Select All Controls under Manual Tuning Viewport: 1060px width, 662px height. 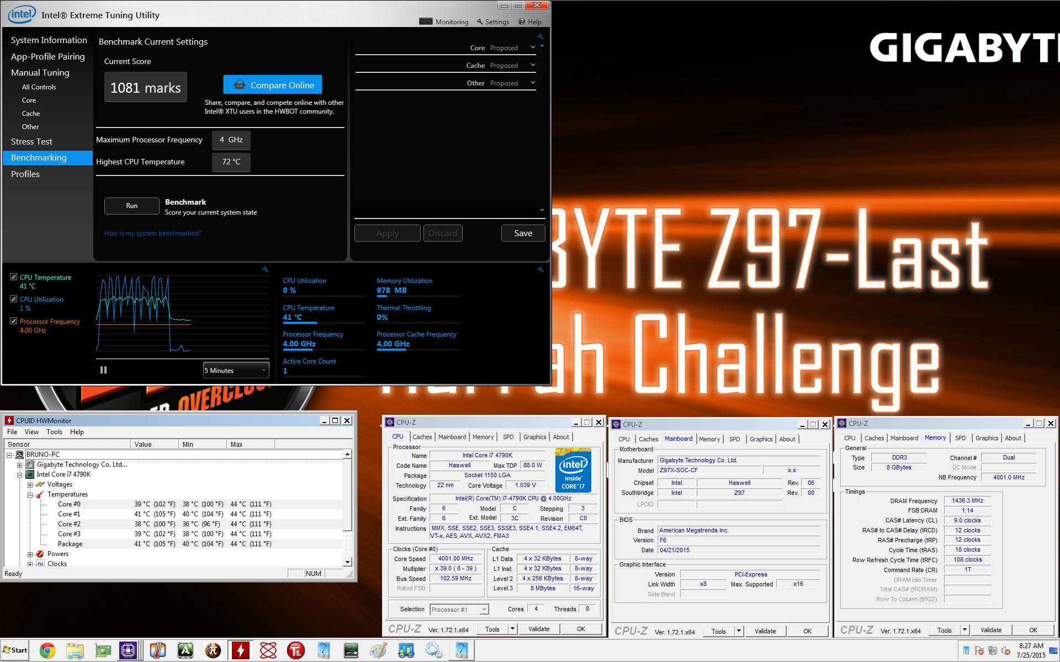point(39,87)
